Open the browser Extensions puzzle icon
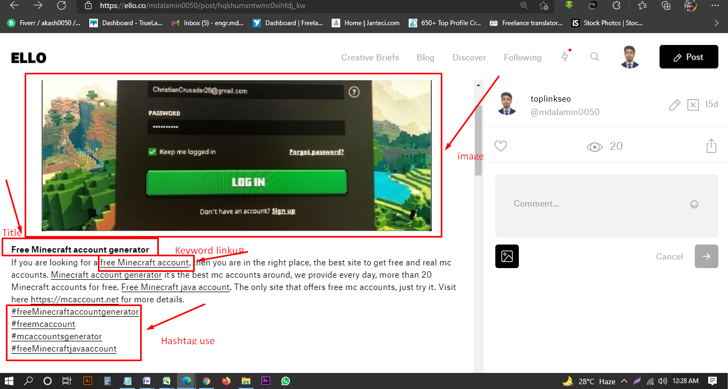This screenshot has height=389, width=728. [616, 5]
